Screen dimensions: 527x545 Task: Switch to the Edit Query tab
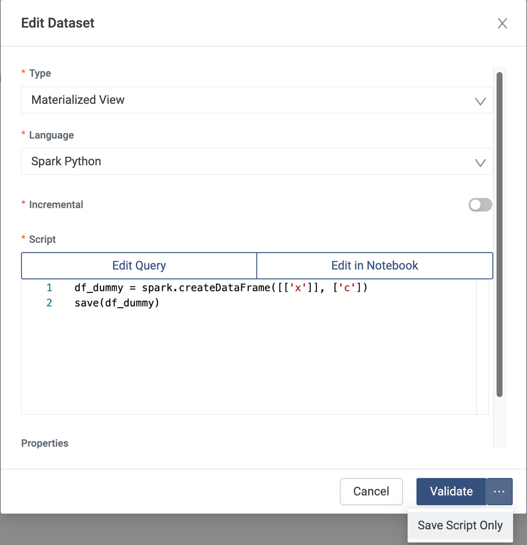pyautogui.click(x=139, y=266)
